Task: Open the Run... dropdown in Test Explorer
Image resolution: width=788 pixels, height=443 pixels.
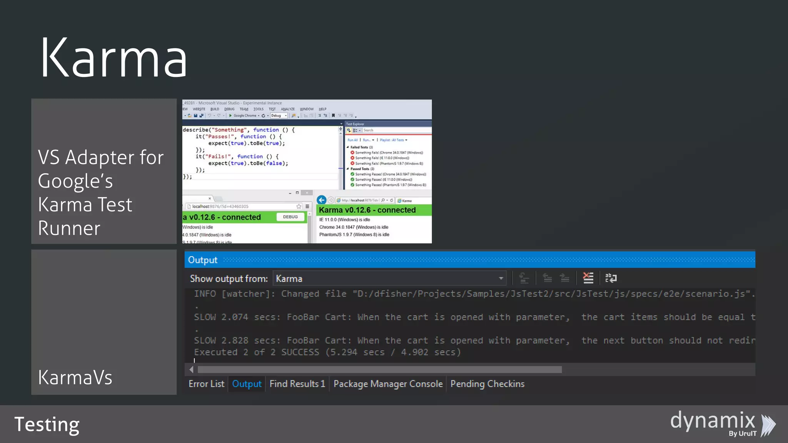Action: click(368, 140)
